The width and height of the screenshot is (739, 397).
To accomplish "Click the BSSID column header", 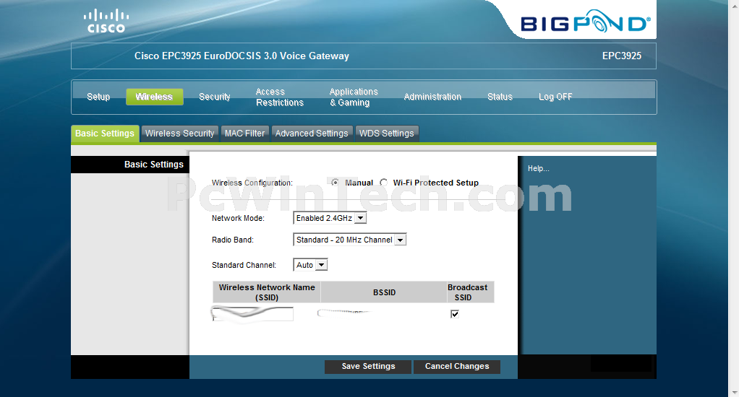I will [x=384, y=292].
